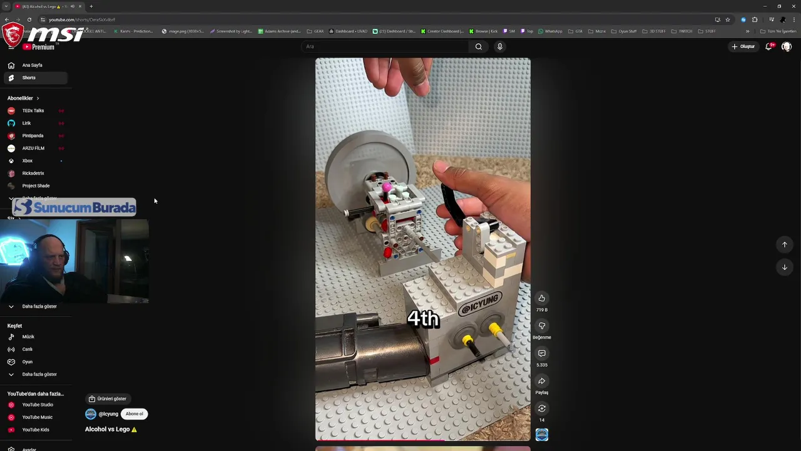Click the red video progress bar

click(x=380, y=440)
